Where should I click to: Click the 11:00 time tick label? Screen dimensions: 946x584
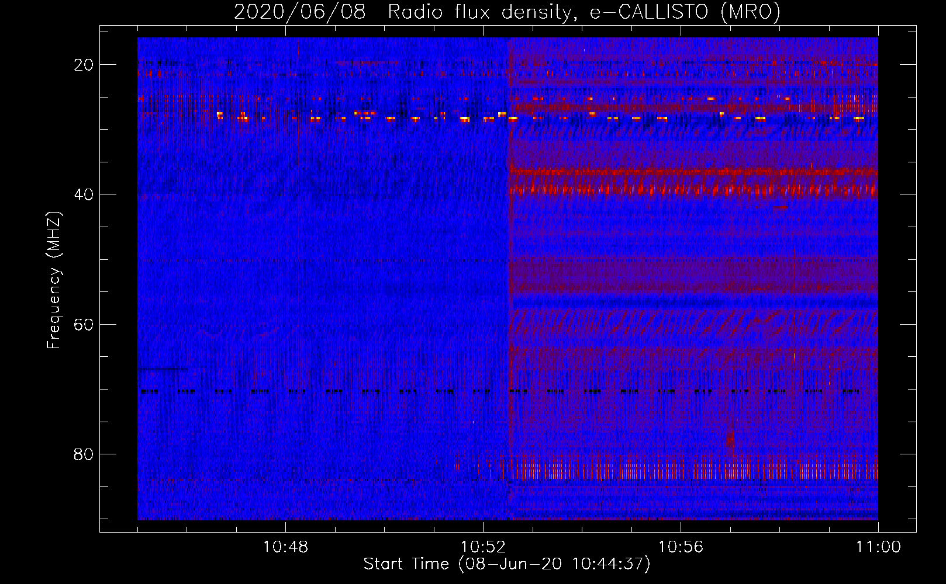878,547
